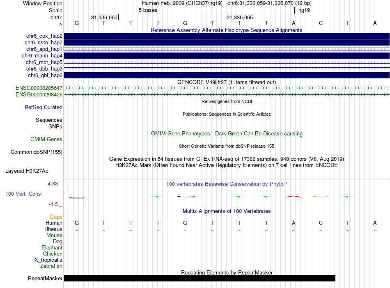The width and height of the screenshot is (390, 288).
Task: Open the chr6_apd_hap1 label
Action: (x=44, y=49)
